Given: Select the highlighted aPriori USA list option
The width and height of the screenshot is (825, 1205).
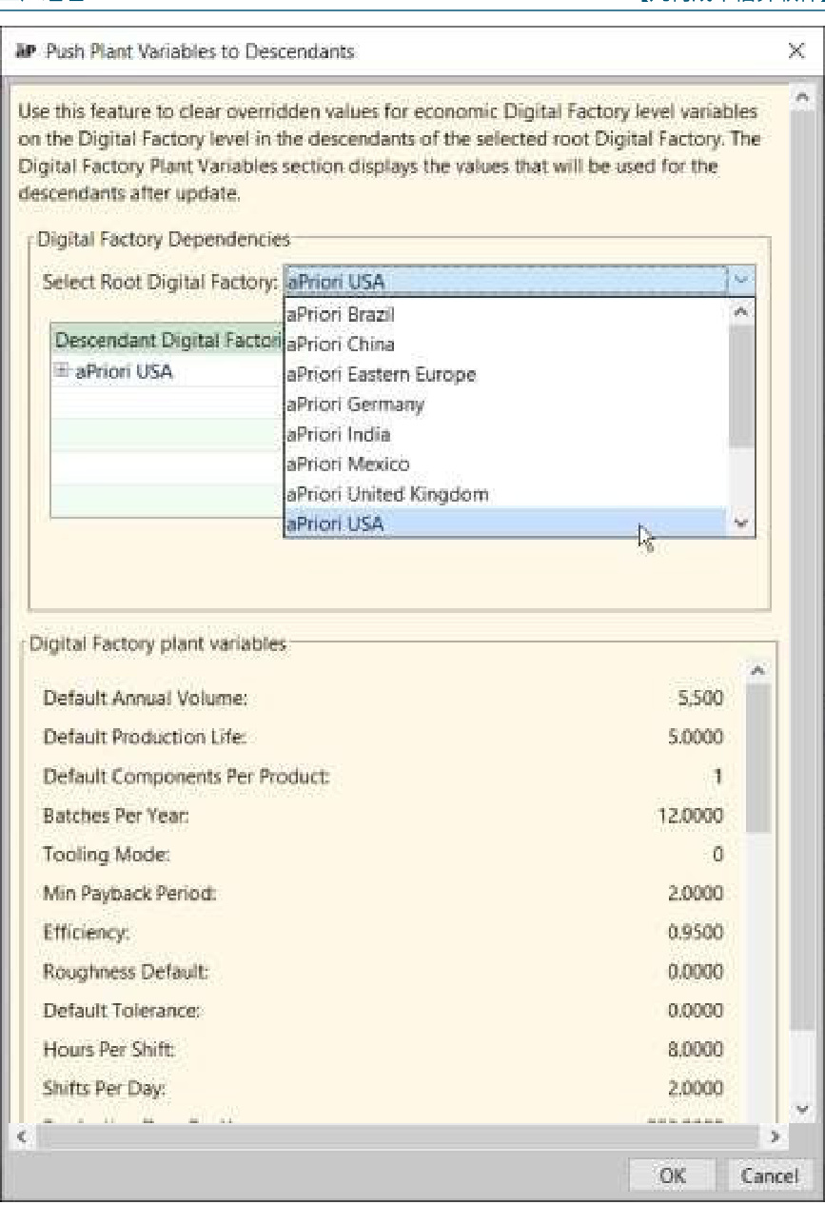Looking at the screenshot, I should [x=335, y=523].
